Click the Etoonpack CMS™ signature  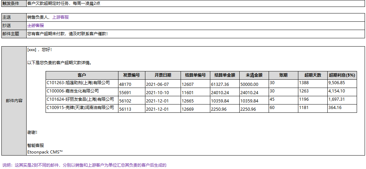click(45, 152)
